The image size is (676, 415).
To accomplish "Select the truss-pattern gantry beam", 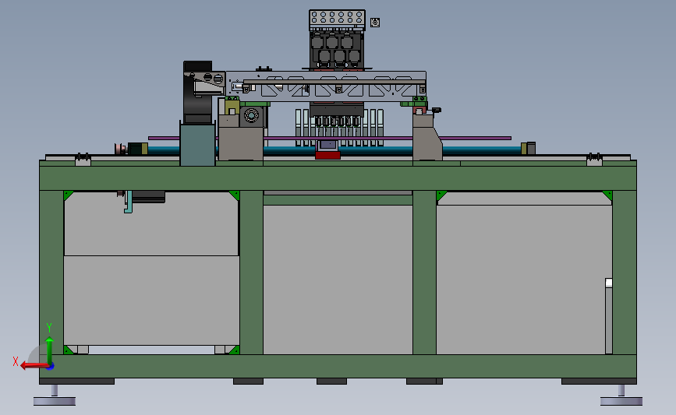I will pos(326,86).
